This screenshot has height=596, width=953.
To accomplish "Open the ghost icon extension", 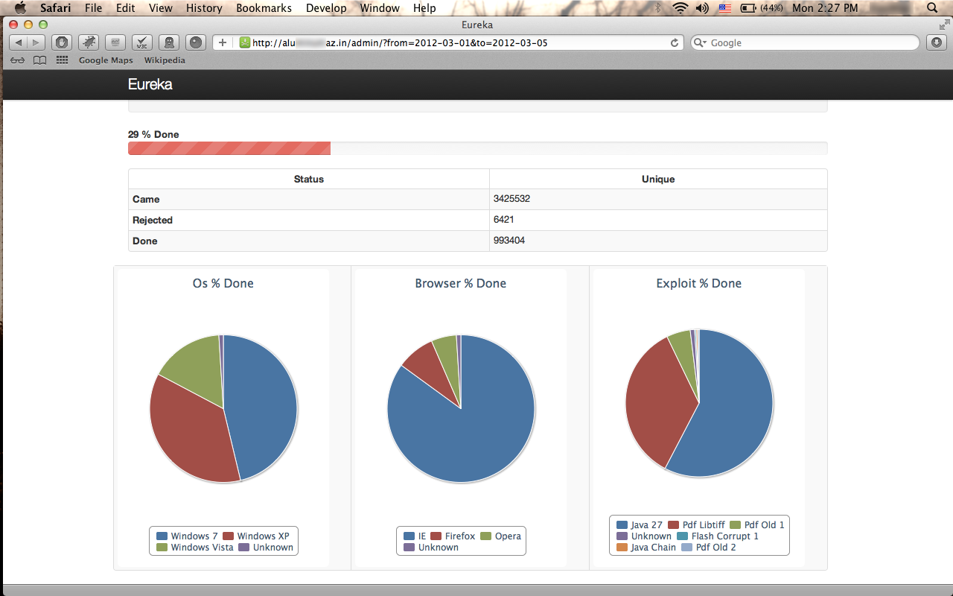I will [x=168, y=42].
